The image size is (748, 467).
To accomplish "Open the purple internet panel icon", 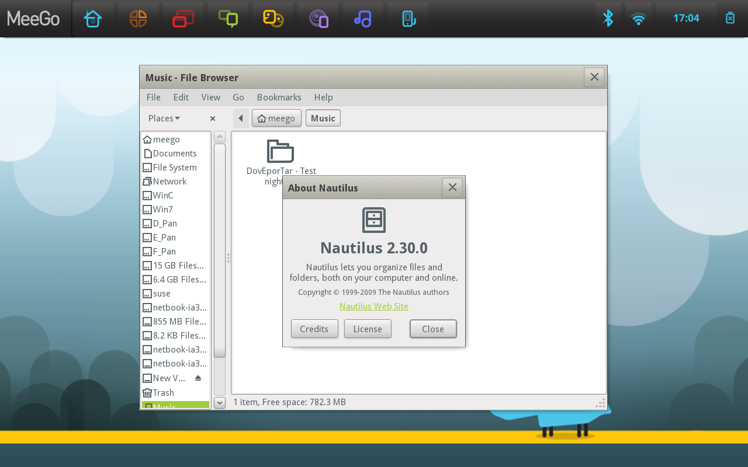I will 318,19.
